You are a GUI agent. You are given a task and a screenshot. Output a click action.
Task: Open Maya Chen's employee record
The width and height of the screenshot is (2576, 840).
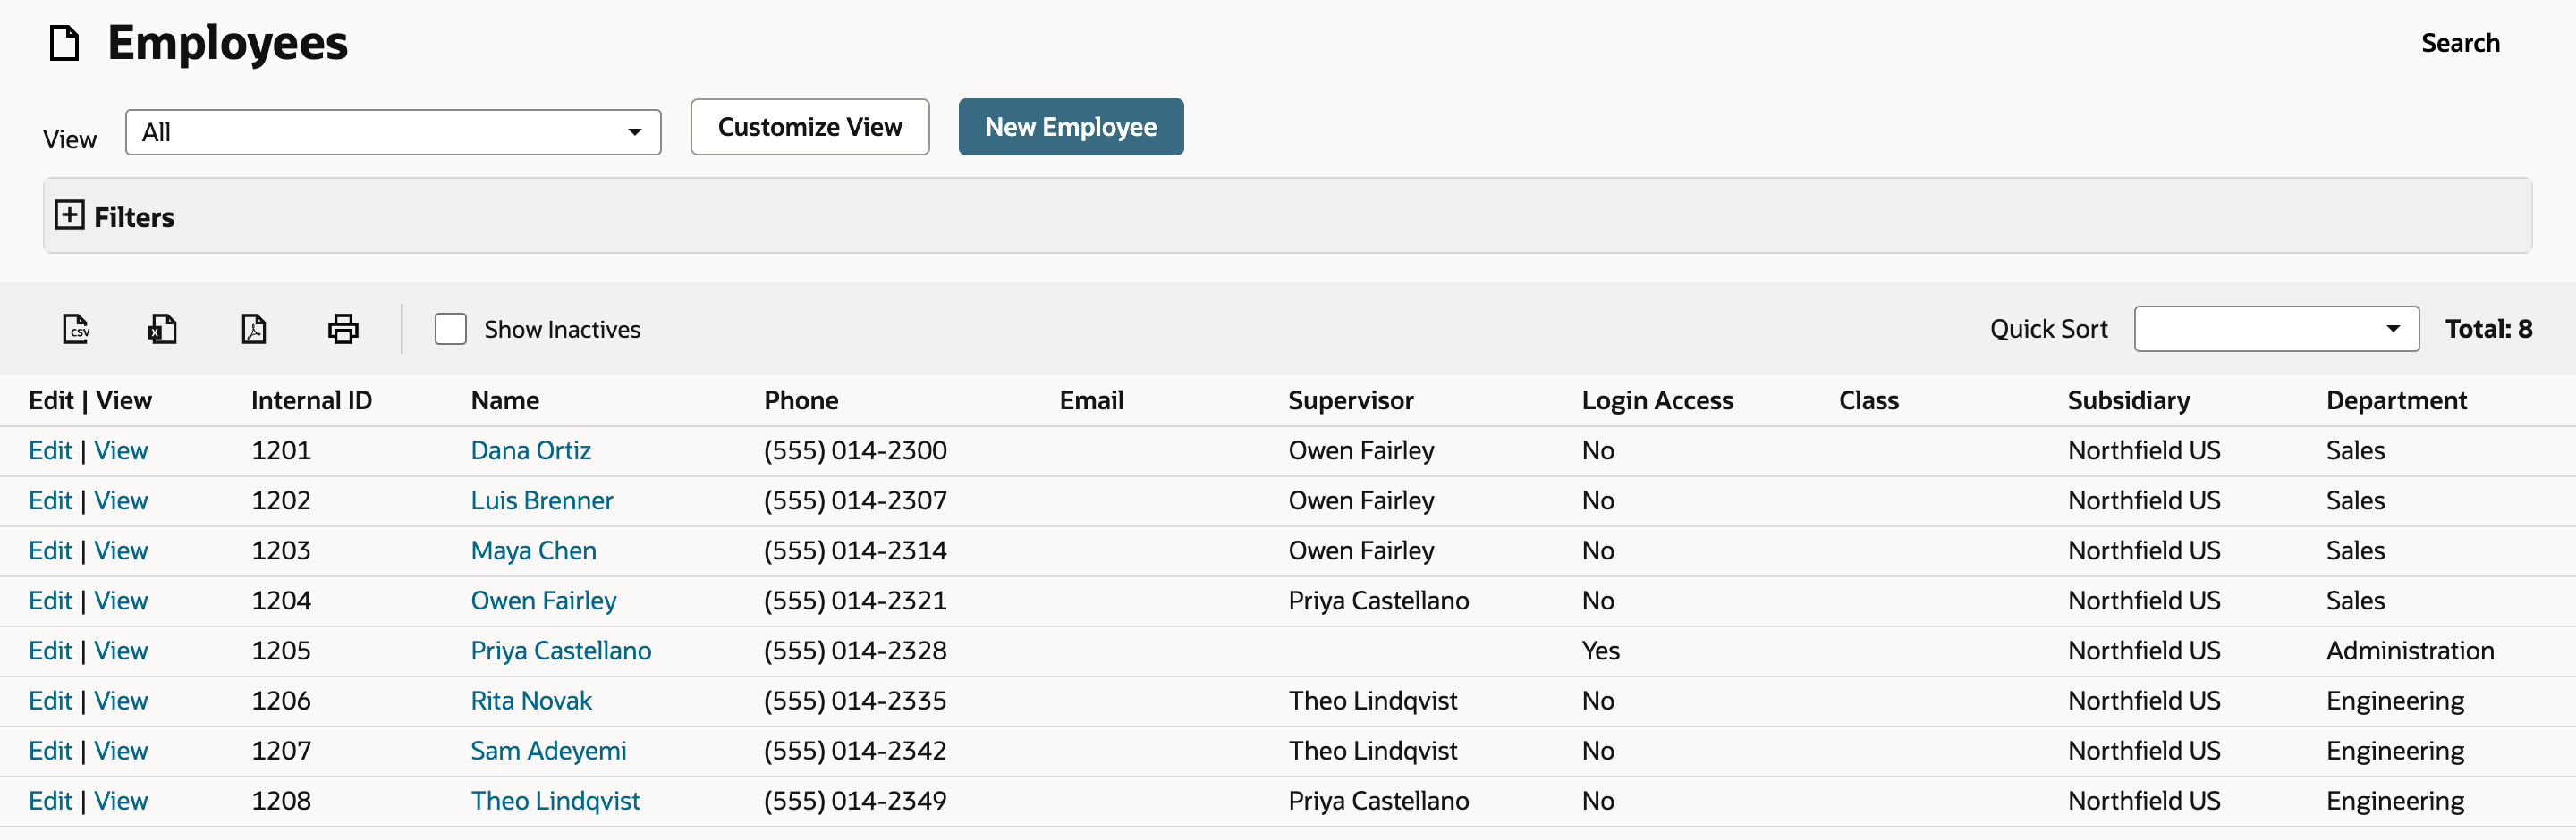pos(534,550)
